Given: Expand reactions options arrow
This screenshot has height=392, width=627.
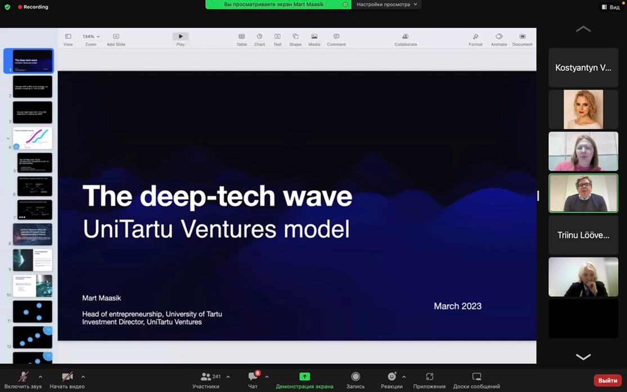Looking at the screenshot, I should click(404, 377).
